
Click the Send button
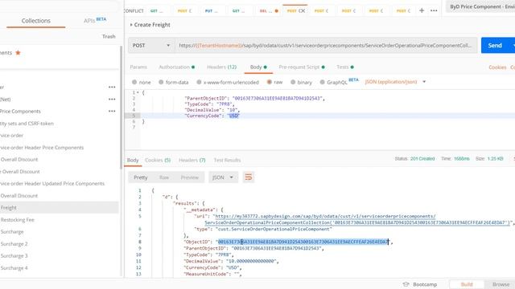pyautogui.click(x=495, y=45)
